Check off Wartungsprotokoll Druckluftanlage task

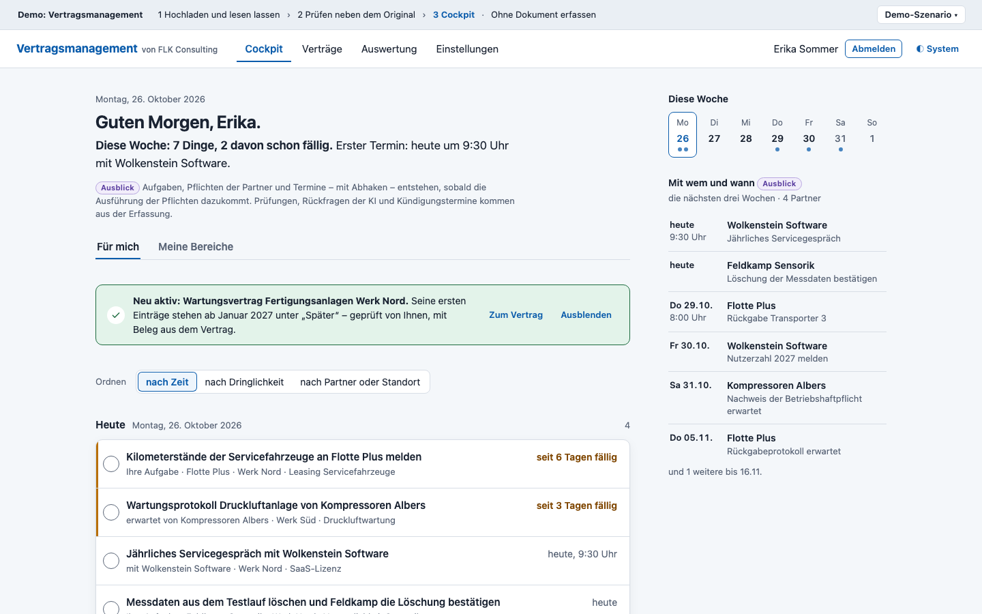[111, 512]
